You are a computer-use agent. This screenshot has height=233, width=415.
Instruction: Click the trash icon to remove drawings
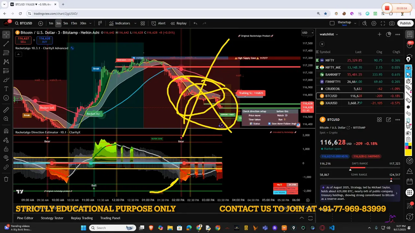pos(6,179)
